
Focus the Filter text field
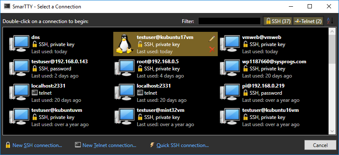229,21
